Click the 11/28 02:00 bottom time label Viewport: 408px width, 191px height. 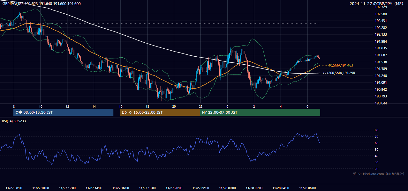pyautogui.click(x=254, y=188)
